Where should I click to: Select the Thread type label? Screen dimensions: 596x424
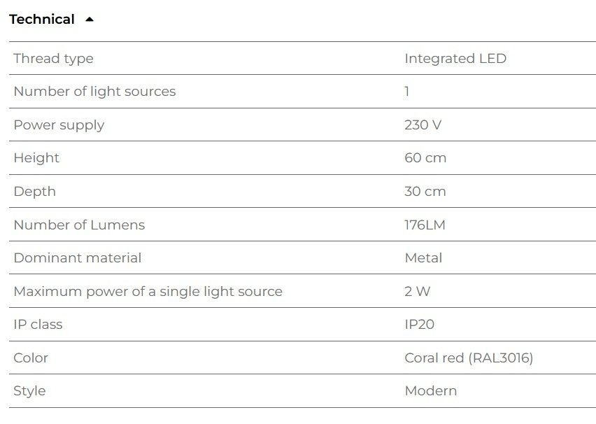tap(54, 59)
